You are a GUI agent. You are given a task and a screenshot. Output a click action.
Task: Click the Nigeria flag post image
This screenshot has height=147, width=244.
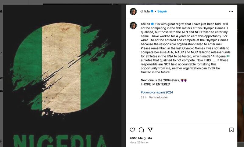(62, 61)
